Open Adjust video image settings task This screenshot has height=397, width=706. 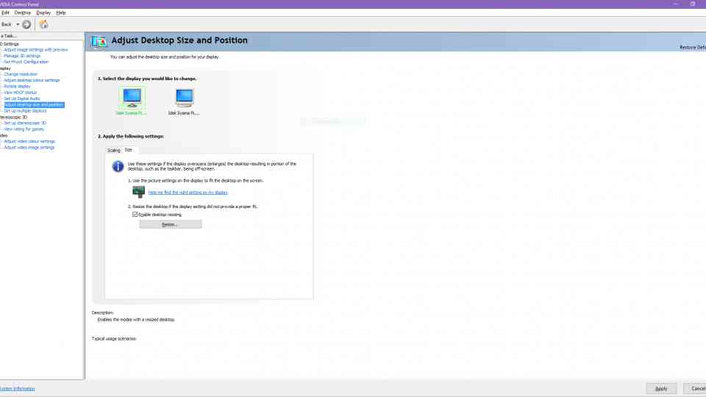(x=29, y=147)
